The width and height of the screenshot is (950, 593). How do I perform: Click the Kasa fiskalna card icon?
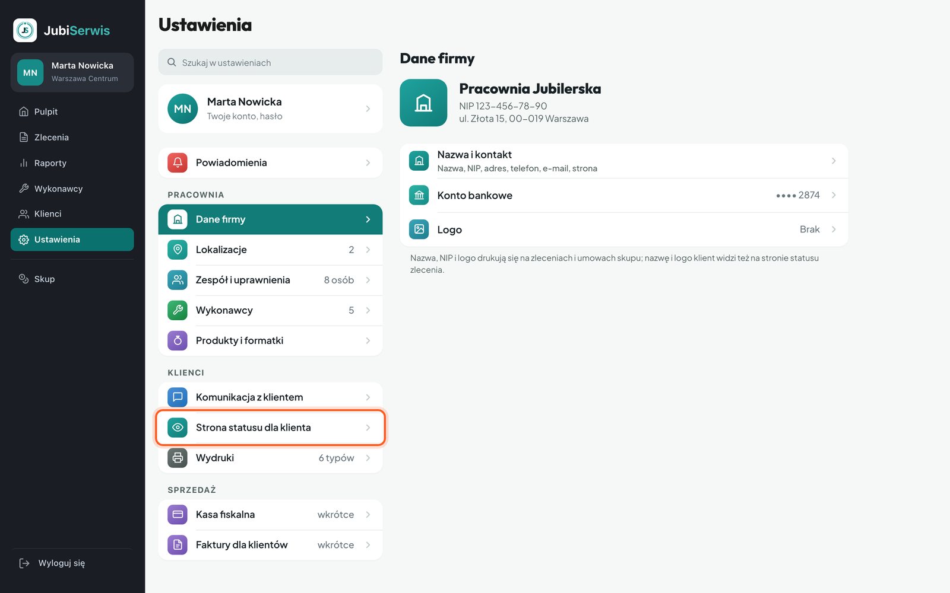[178, 515]
